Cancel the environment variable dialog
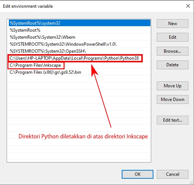This screenshot has width=194, height=185. pyautogui.click(x=173, y=174)
